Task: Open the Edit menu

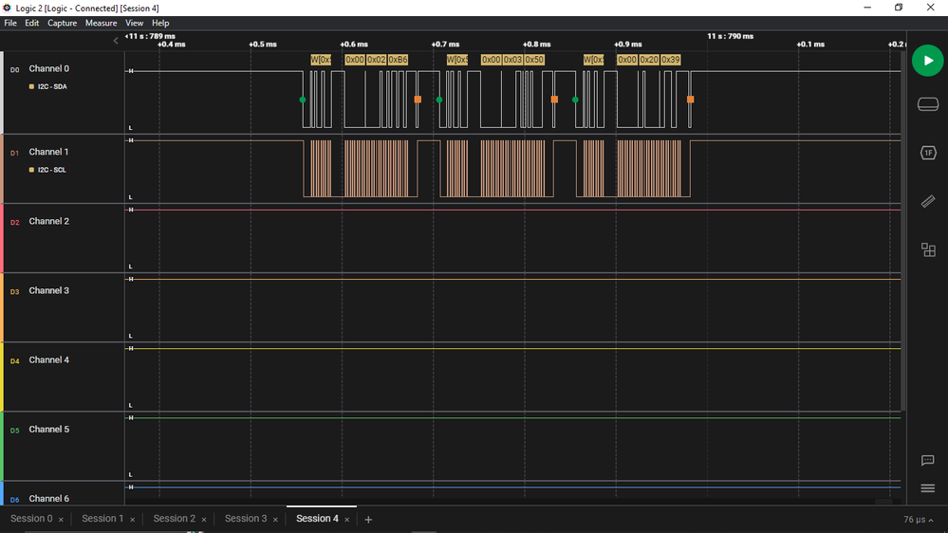Action: pyautogui.click(x=31, y=23)
